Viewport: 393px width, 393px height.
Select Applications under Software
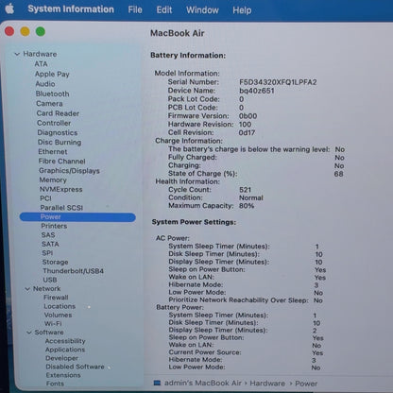65,350
